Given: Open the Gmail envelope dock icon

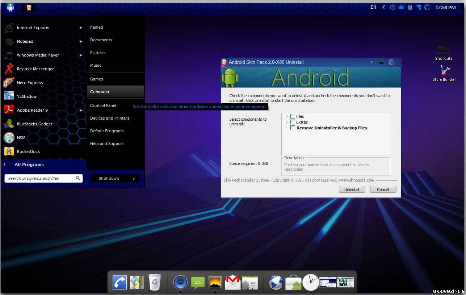Looking at the screenshot, I should pos(232,283).
